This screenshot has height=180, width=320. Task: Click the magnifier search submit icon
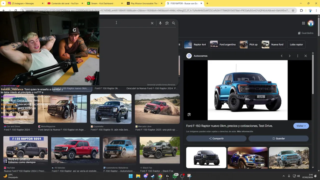tap(173, 23)
